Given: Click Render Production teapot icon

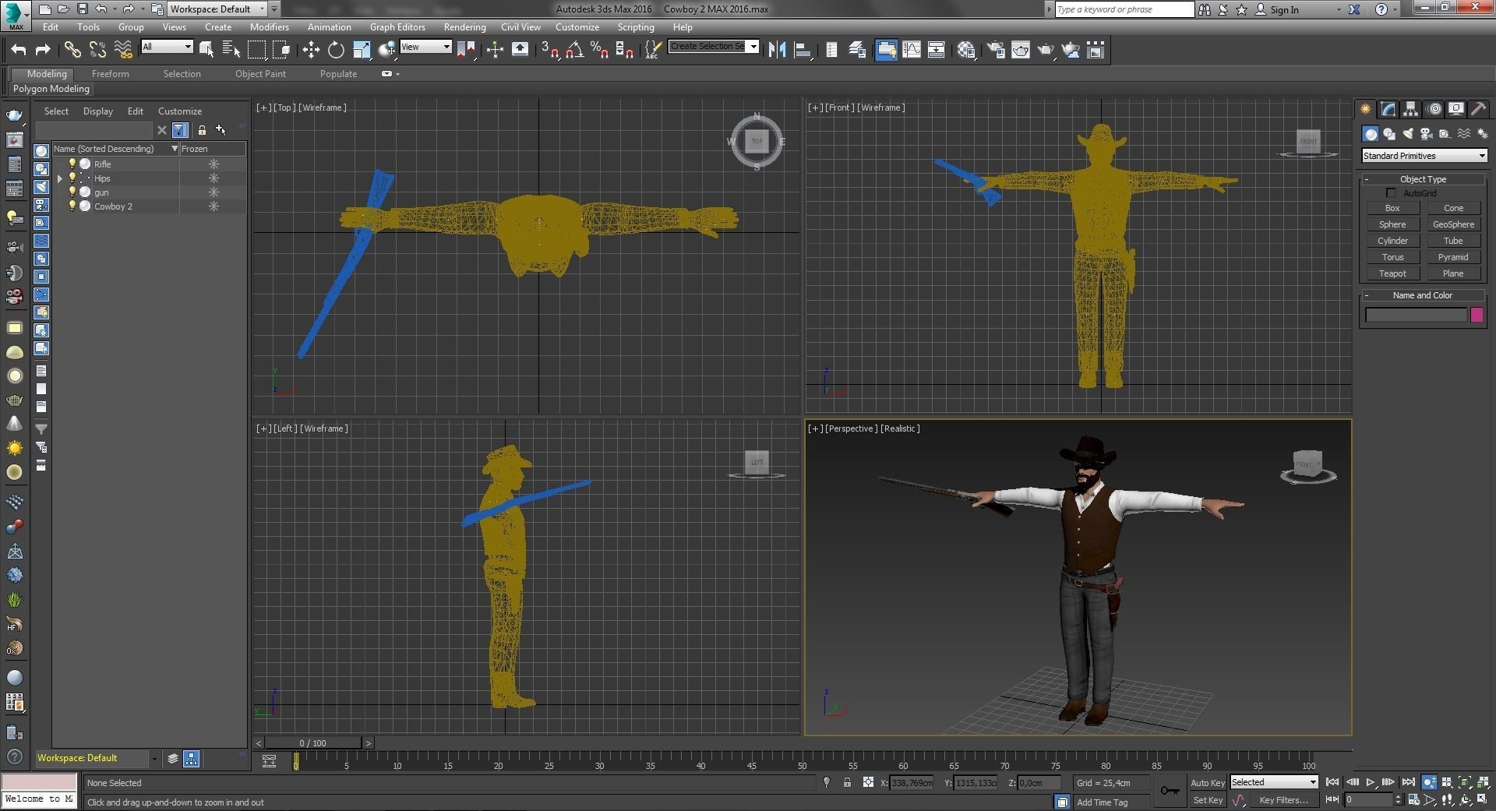Looking at the screenshot, I should click(x=1046, y=50).
